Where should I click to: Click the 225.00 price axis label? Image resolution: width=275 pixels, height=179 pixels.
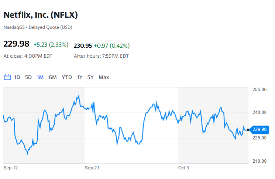click(x=259, y=138)
